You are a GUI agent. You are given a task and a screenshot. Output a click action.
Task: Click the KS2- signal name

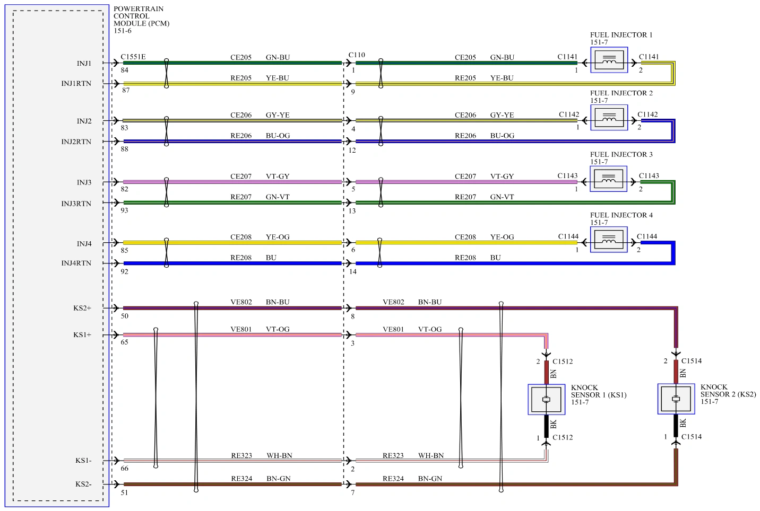(x=83, y=484)
